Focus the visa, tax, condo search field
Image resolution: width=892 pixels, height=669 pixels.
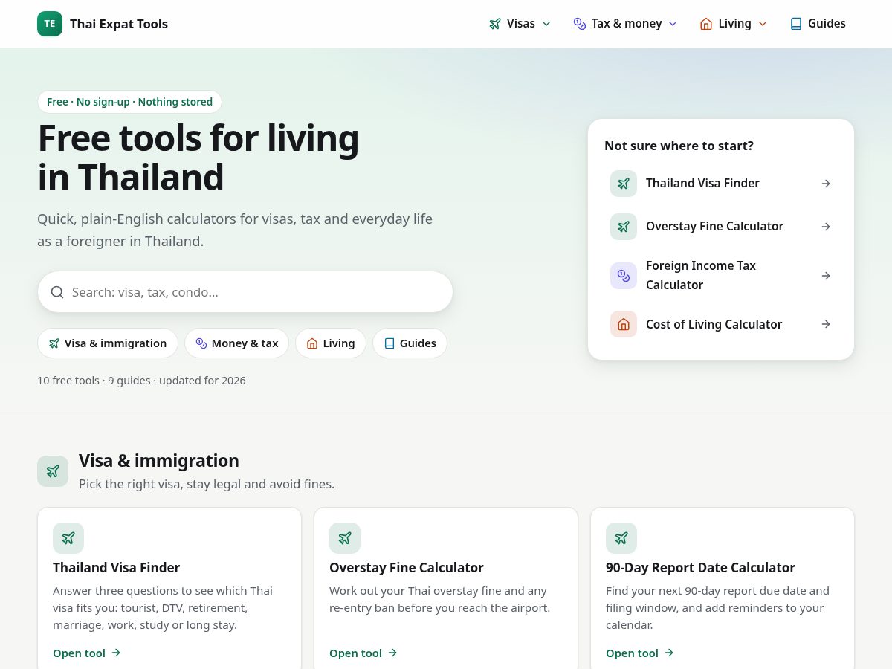245,292
